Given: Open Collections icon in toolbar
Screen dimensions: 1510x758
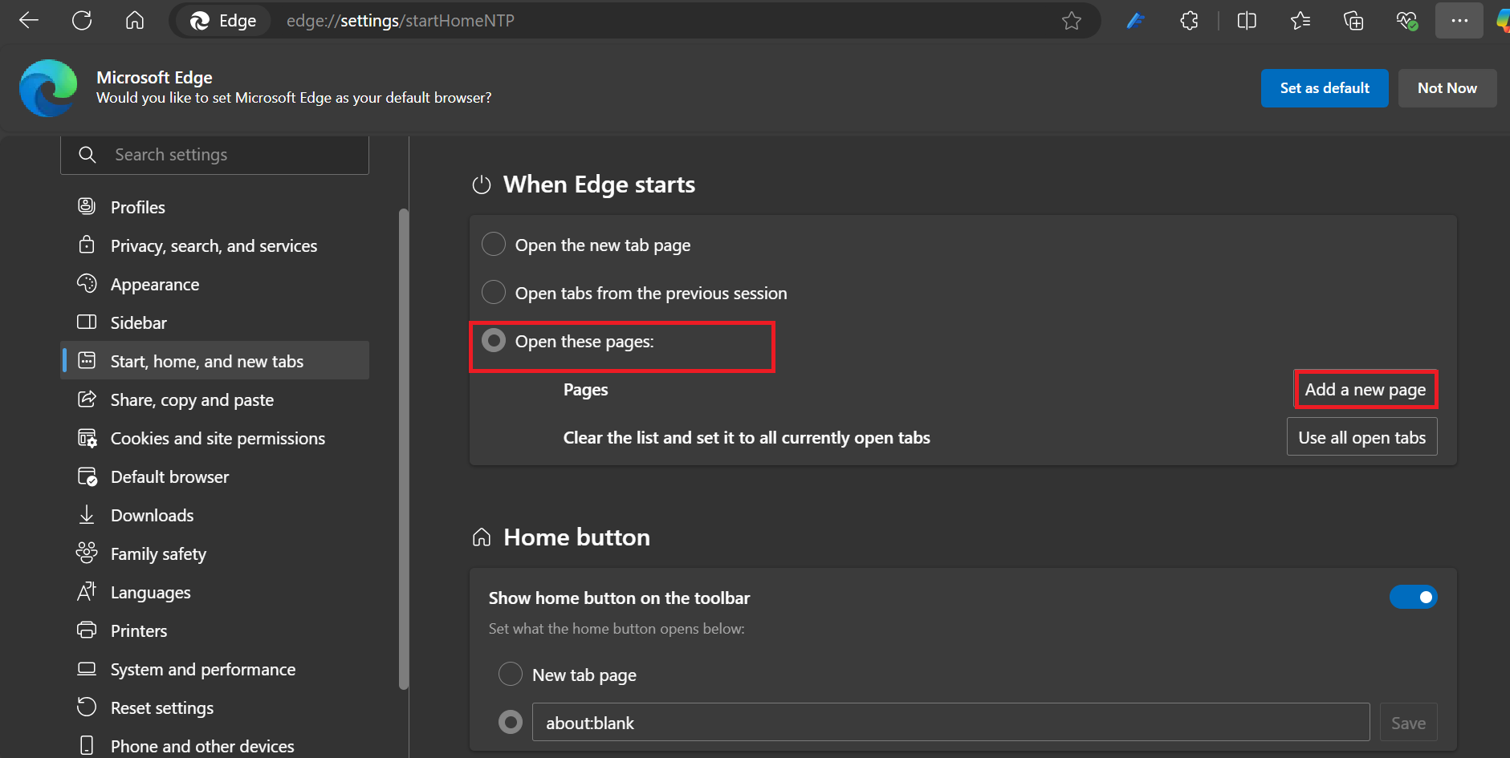Looking at the screenshot, I should click(1353, 21).
